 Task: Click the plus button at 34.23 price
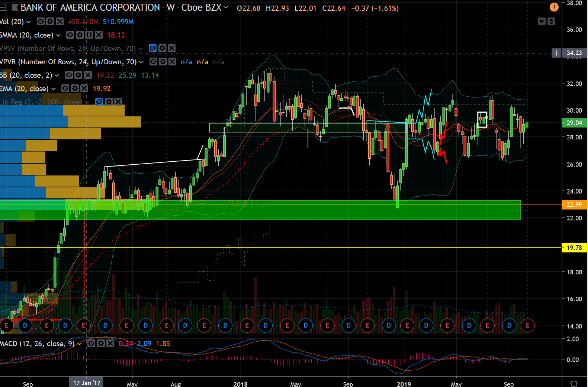[x=556, y=53]
